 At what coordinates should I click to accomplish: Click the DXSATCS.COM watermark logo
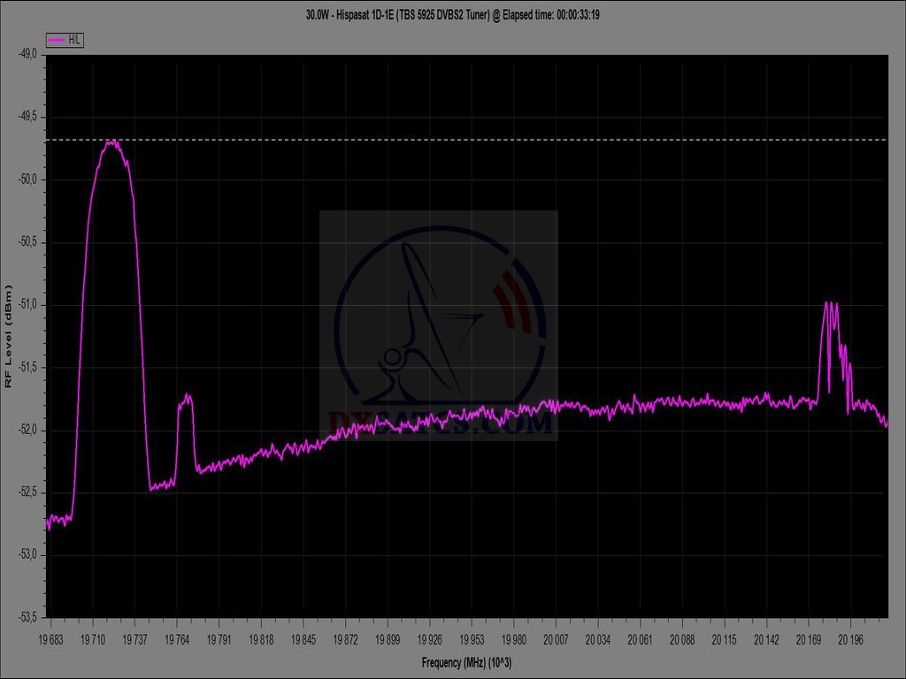click(x=439, y=325)
